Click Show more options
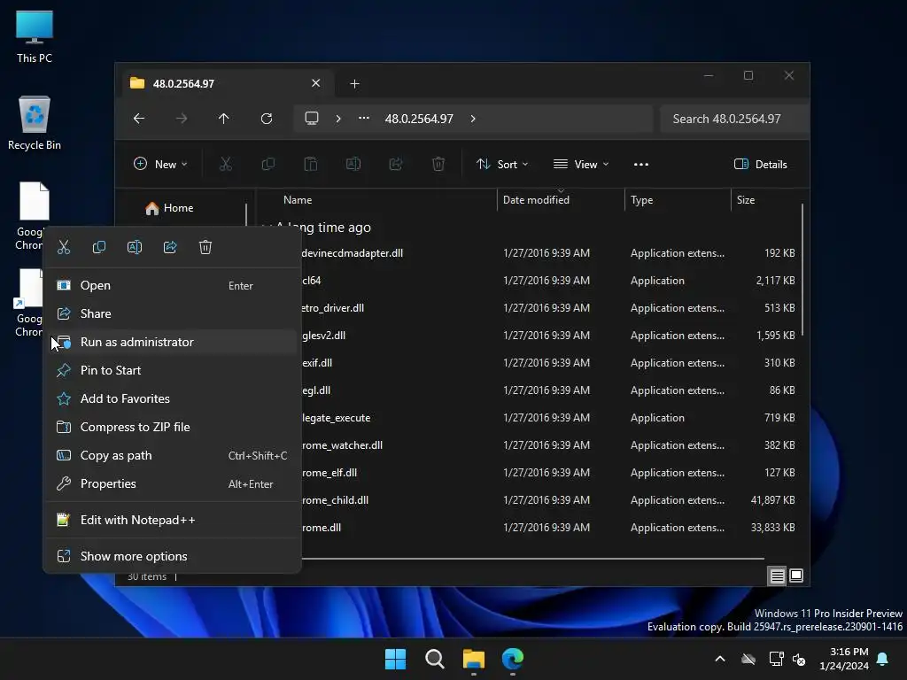The image size is (907, 680). click(x=172, y=556)
